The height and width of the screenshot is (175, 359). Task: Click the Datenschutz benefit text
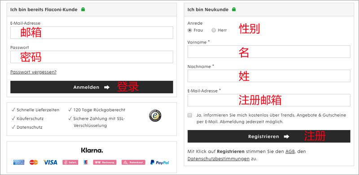pos(30,127)
